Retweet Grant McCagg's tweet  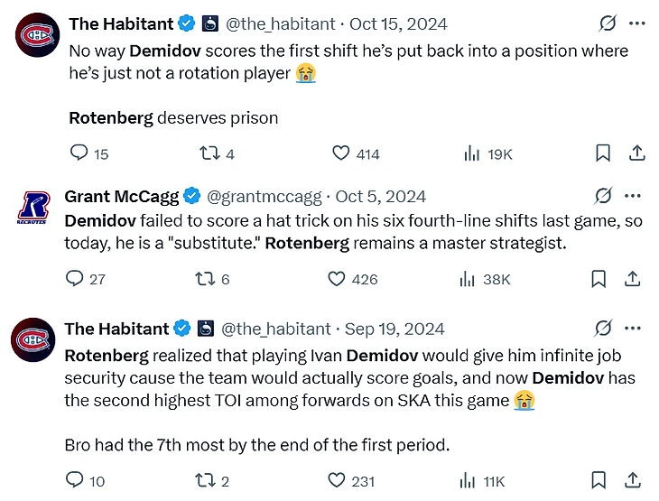[205, 279]
